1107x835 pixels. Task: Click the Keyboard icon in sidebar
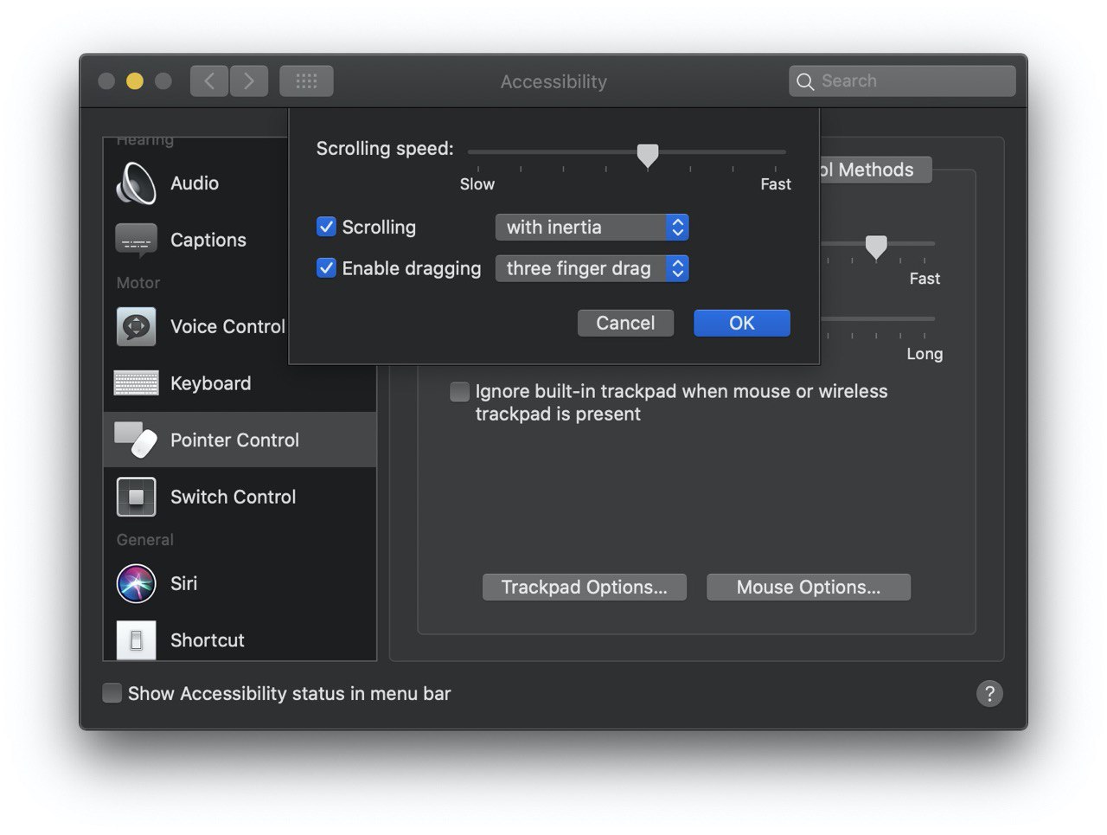(136, 382)
